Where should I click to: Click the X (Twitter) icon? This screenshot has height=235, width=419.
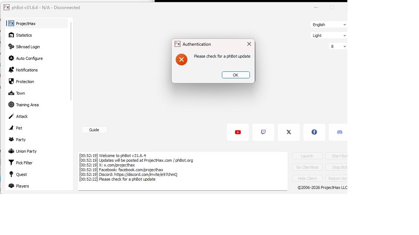tap(289, 132)
